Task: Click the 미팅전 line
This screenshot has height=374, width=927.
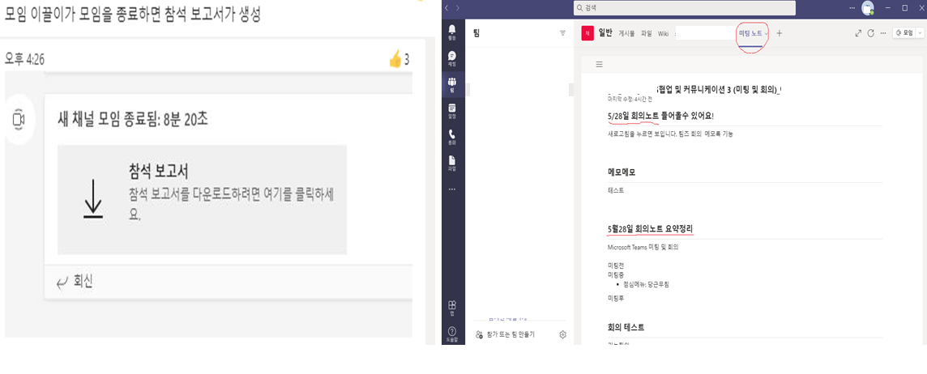Action: pos(616,266)
